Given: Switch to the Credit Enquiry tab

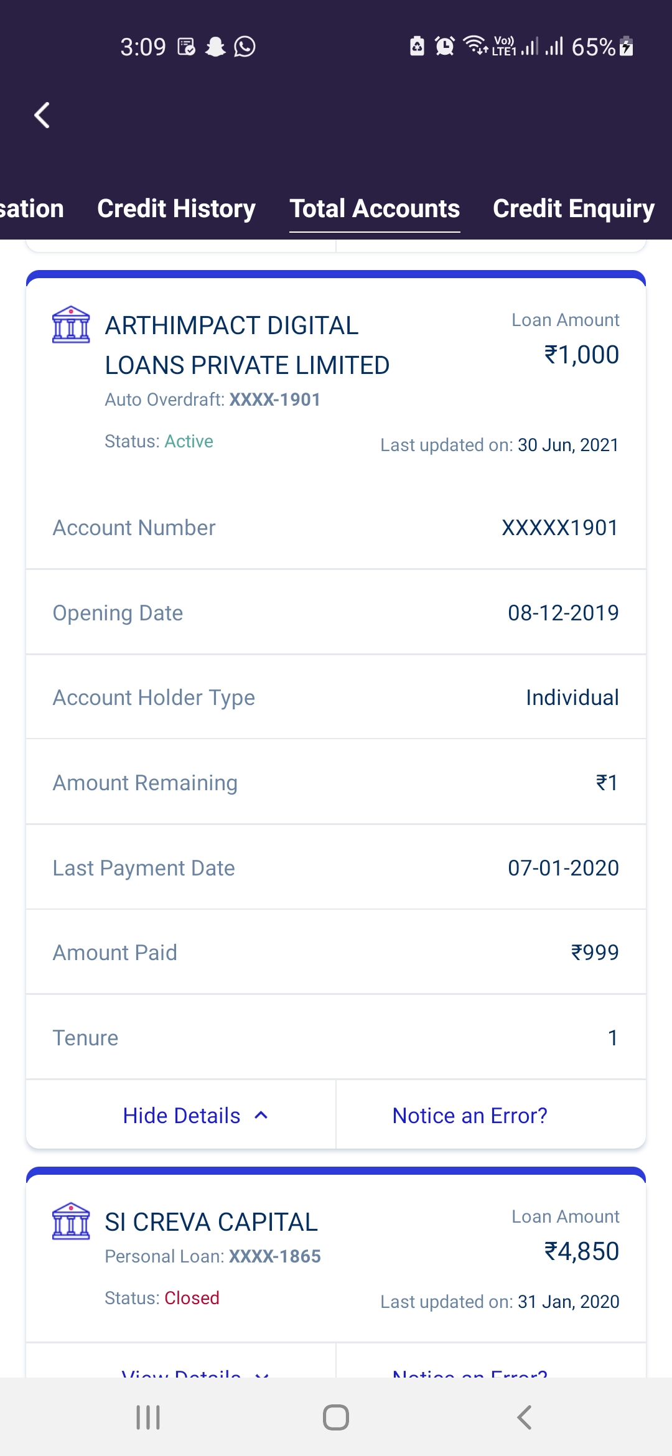Looking at the screenshot, I should (573, 208).
